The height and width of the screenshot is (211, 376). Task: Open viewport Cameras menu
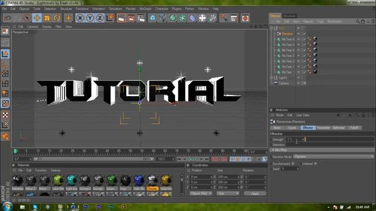(33, 26)
